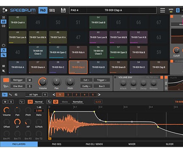Switch to the PAD view tab
Image resolution: width=183 pixels, height=153 pixels.
coord(43,10)
